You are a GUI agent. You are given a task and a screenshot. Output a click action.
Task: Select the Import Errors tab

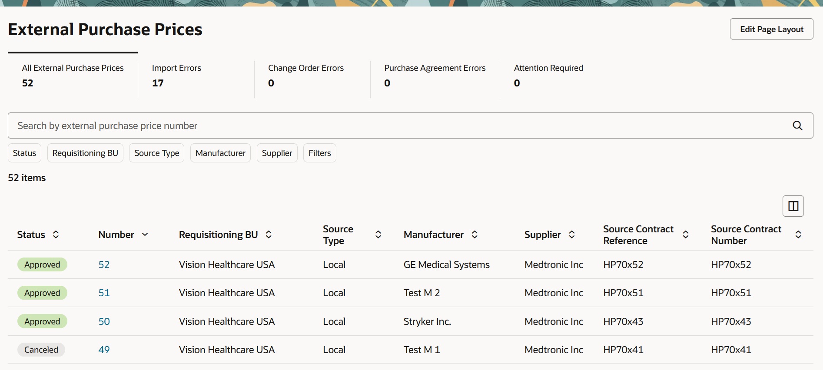(x=176, y=75)
